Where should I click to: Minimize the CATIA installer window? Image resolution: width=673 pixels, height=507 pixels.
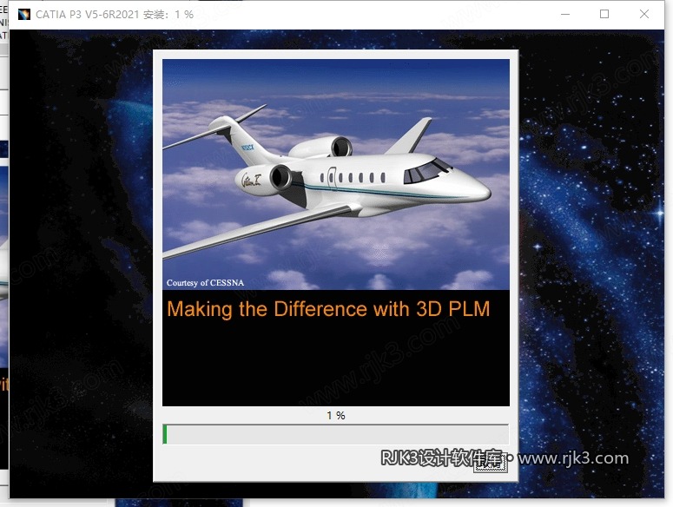tap(565, 14)
